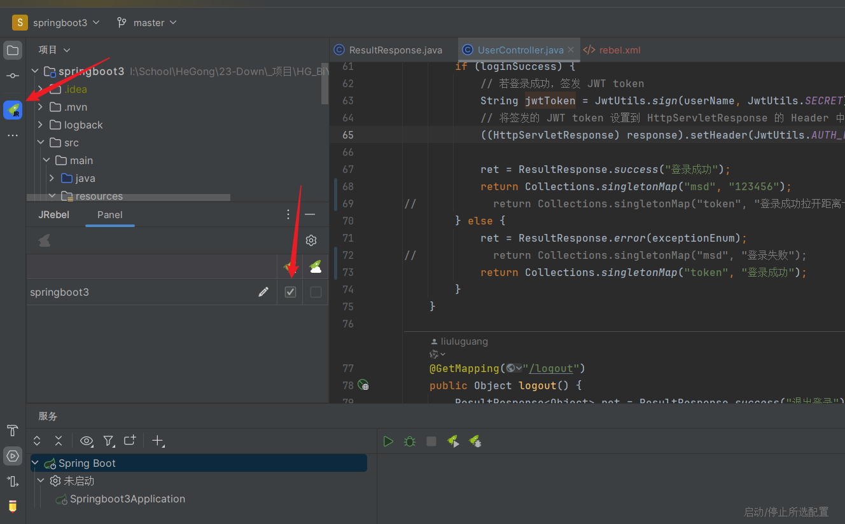Enable remote server checkbox for springboot3
845x524 pixels.
tap(316, 292)
